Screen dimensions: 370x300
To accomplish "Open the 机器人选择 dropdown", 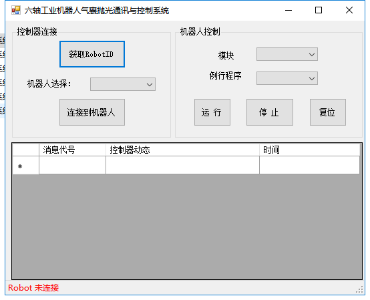I will (123, 84).
